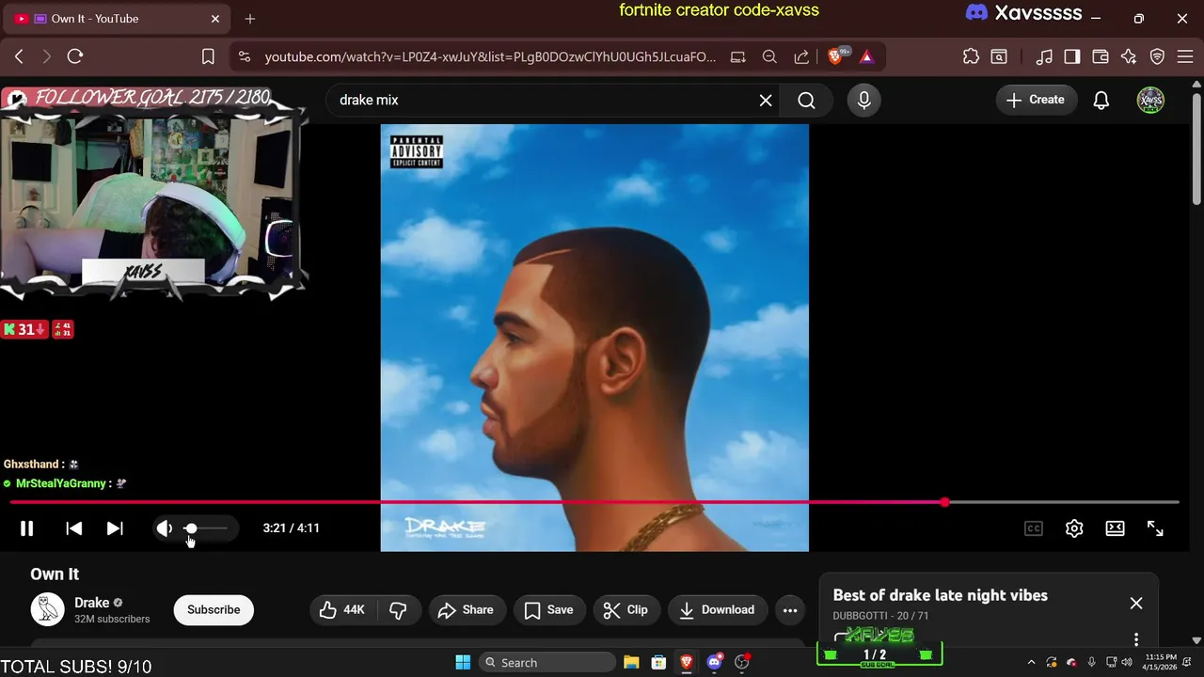Toggle closed captions on the player

point(1034,528)
